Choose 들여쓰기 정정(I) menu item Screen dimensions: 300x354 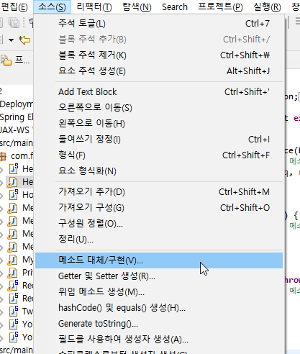tap(159, 140)
